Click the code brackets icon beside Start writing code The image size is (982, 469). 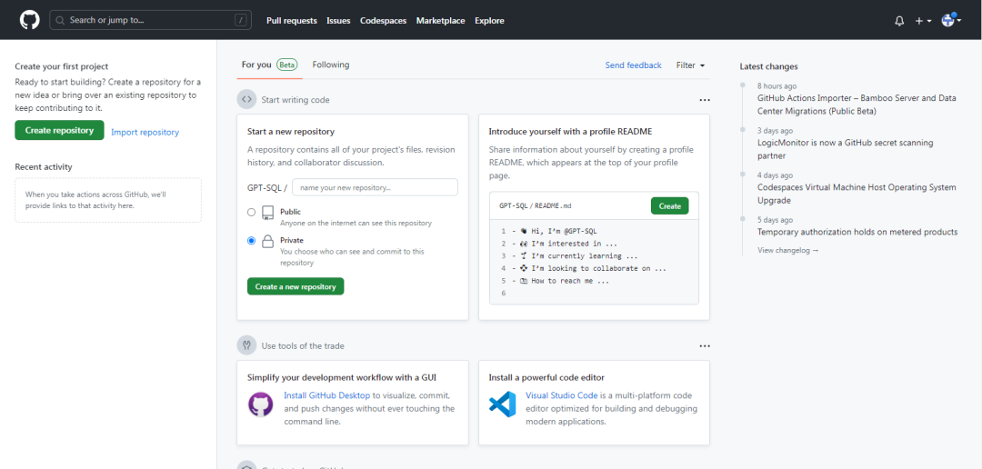pos(246,99)
